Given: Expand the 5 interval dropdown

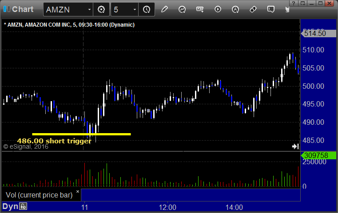Looking at the screenshot, I should pos(135,10).
